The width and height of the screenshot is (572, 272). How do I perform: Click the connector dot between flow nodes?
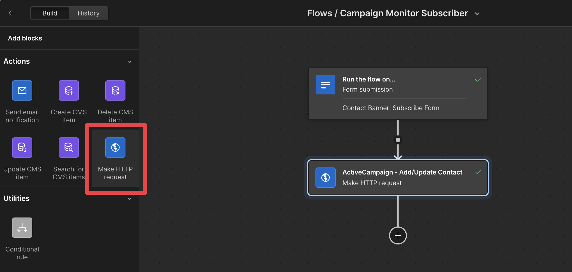[398, 140]
